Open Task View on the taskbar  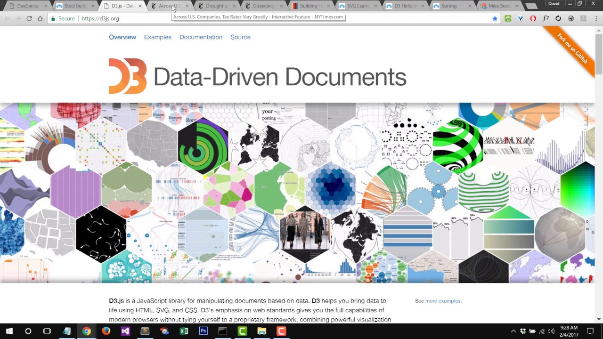click(47, 331)
